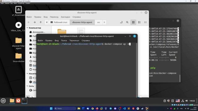Toggle location path entry icon
The height and width of the screenshot is (111, 198).
(x=121, y=22)
